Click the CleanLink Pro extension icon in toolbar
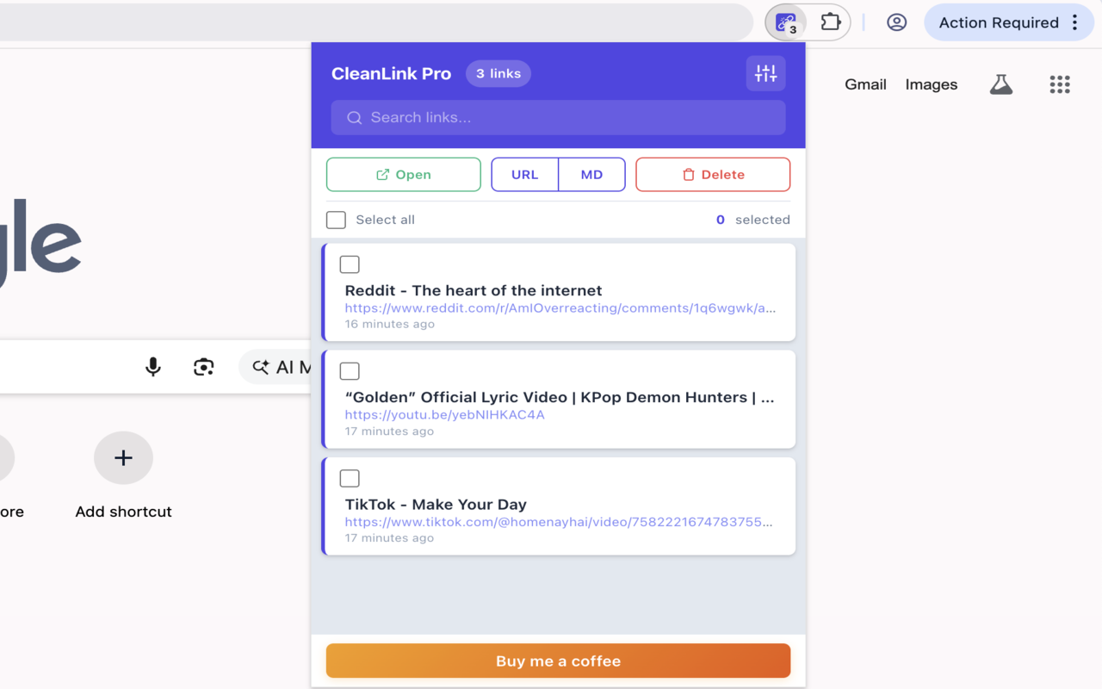The height and width of the screenshot is (689, 1102). pos(785,22)
